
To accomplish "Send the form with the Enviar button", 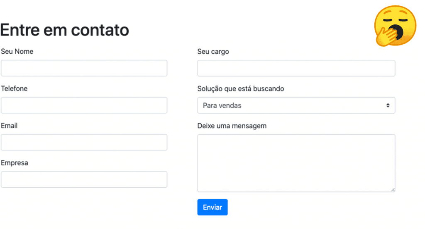I will click(212, 207).
